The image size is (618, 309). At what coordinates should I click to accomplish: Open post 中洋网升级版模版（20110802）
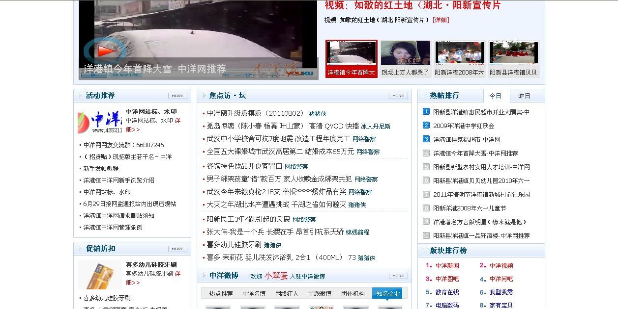pos(256,113)
